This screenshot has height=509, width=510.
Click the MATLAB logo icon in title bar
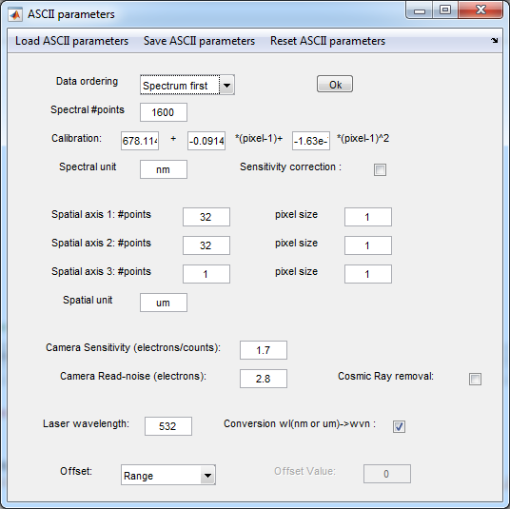[15, 14]
